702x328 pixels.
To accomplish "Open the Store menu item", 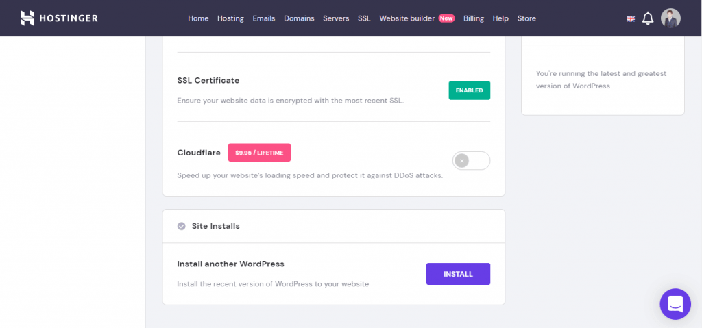I will tap(526, 18).
